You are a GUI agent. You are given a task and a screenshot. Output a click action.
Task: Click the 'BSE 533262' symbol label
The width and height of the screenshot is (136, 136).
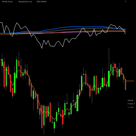tap(42, 2)
